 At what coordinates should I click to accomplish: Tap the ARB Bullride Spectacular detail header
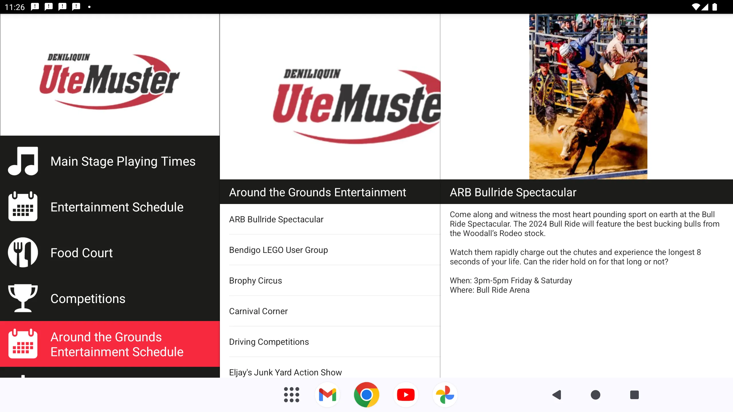586,192
